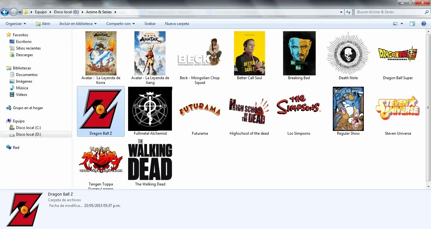Open Sitios recientes in the navigation pane

(x=28, y=48)
